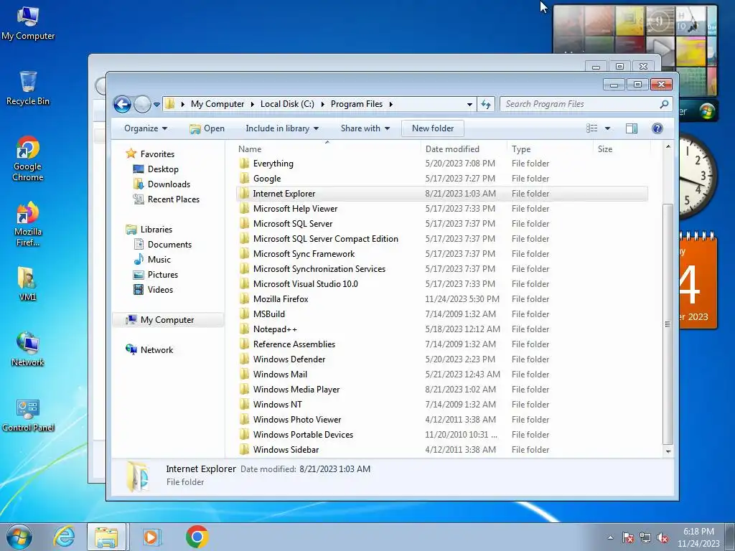Select the Mozilla Firefox folder icon
The width and height of the screenshot is (735, 551).
point(244,299)
